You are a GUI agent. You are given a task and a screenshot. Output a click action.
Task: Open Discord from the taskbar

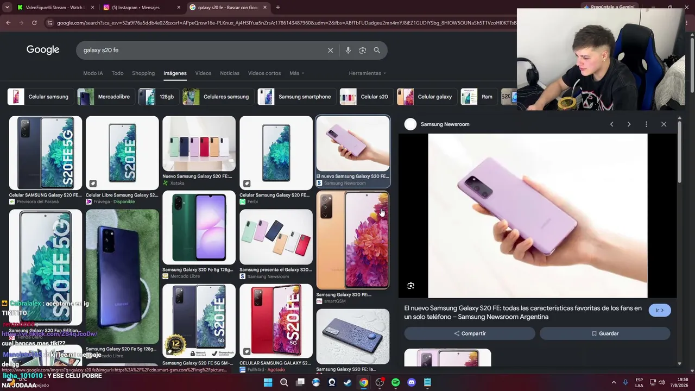(411, 382)
